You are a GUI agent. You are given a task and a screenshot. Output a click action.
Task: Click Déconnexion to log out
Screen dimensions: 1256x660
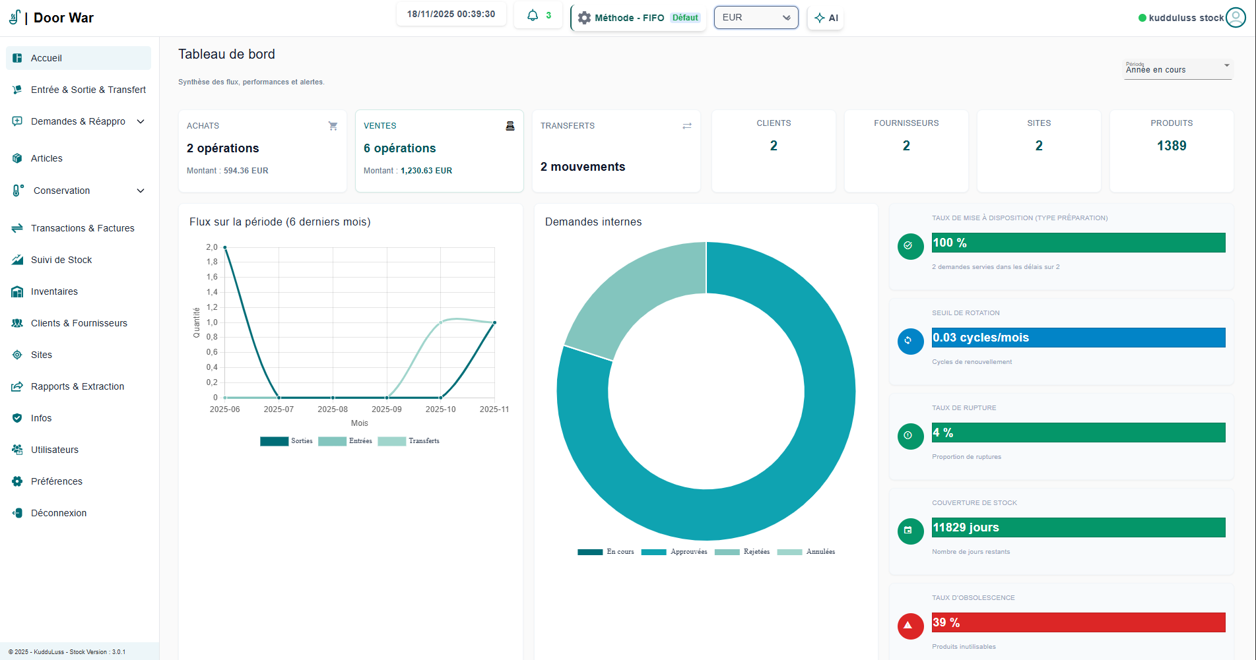click(59, 513)
